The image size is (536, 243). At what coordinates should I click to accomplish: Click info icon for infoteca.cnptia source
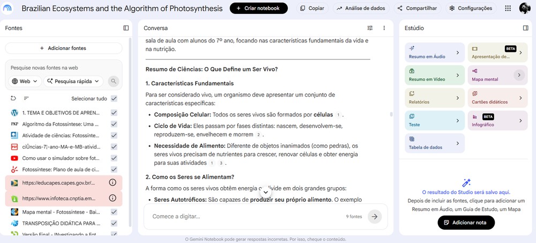point(113,198)
